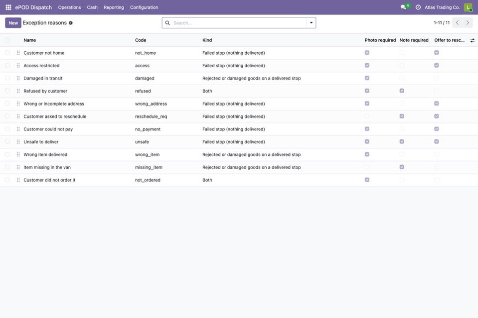Open the user avatar menu
This screenshot has width=478, height=318.
(x=468, y=7)
